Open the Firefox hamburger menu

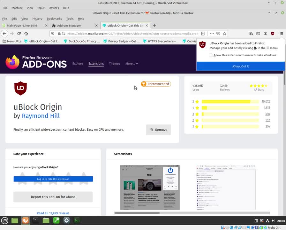coord(282,34)
